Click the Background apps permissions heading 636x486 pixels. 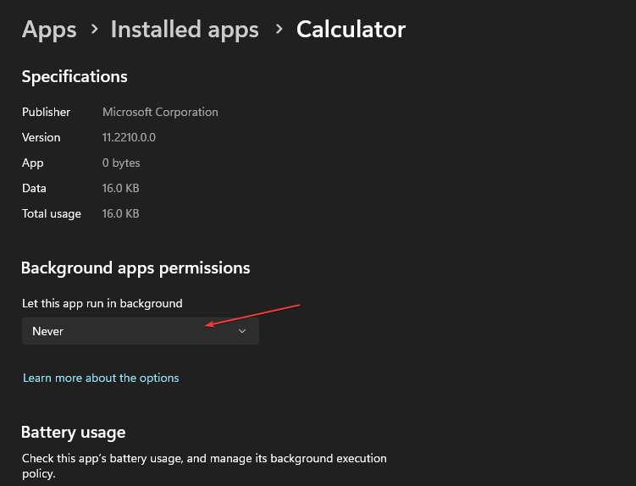pos(135,268)
